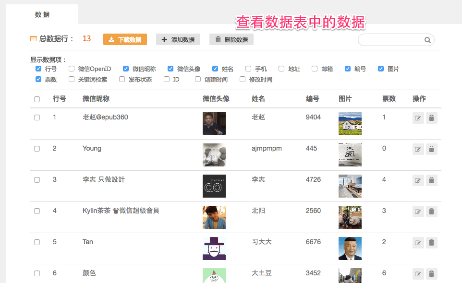The height and width of the screenshot is (283, 462).
Task: Click the search magnifier icon
Action: (427, 40)
